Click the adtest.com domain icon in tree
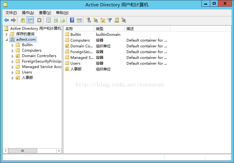 (x=12, y=39)
